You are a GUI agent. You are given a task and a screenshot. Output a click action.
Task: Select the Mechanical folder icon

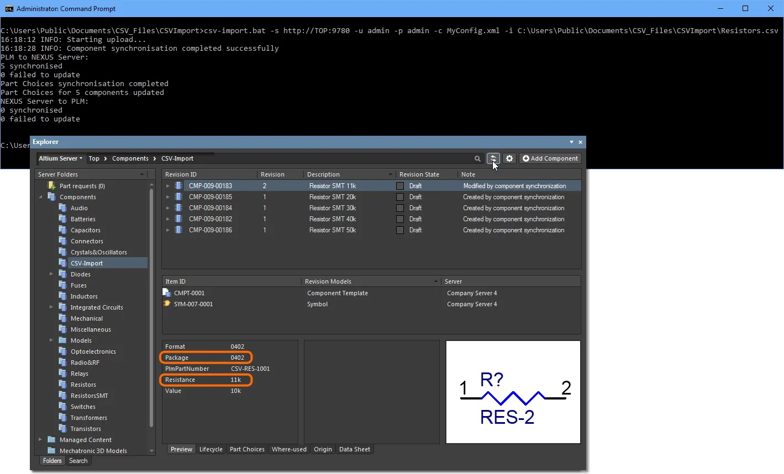[x=63, y=318]
